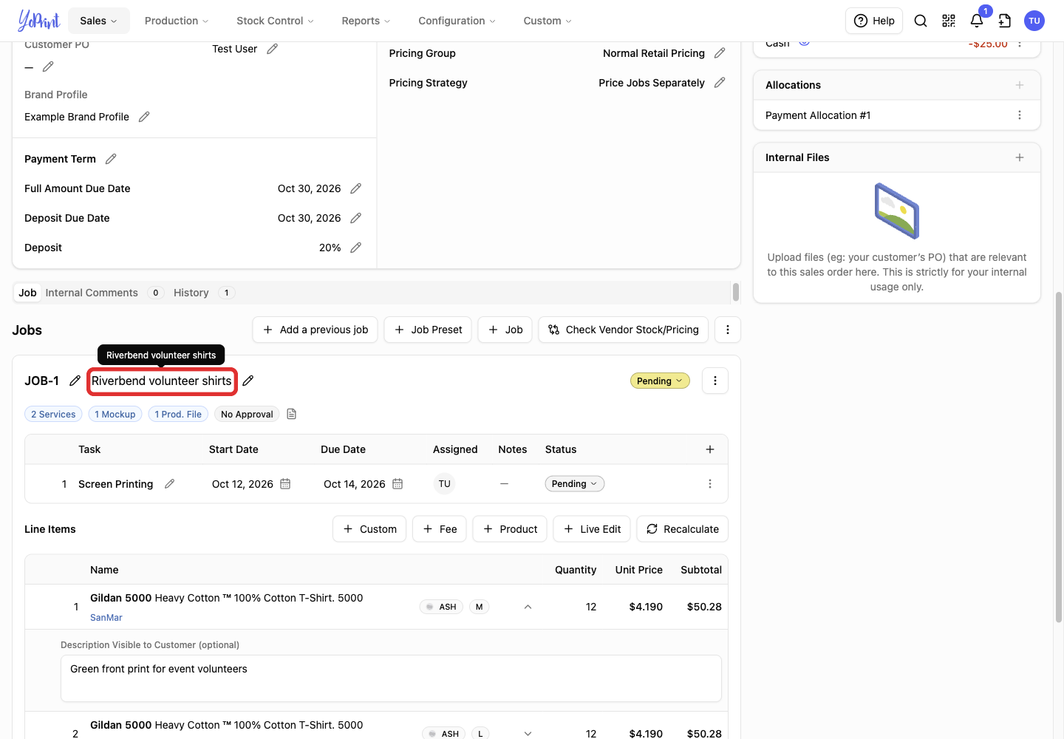Open the Production menu
The width and height of the screenshot is (1064, 739).
click(x=177, y=21)
